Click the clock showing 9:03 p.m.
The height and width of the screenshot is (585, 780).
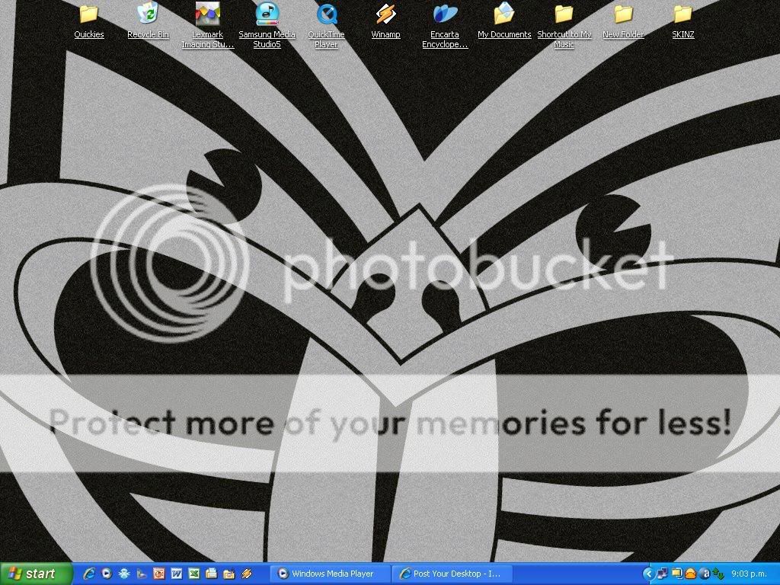(x=750, y=574)
